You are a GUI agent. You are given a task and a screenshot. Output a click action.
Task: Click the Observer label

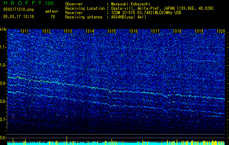tap(74, 4)
